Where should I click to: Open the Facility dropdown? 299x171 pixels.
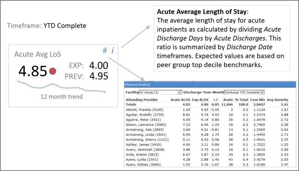pyautogui.click(x=161, y=92)
